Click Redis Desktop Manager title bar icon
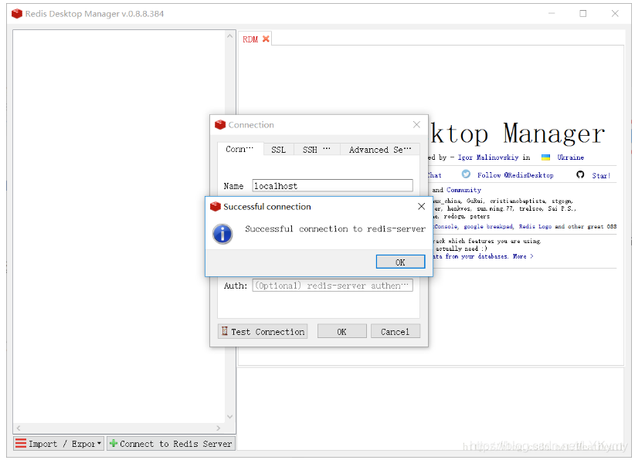Viewport: 635px width, 460px height. 17,13
